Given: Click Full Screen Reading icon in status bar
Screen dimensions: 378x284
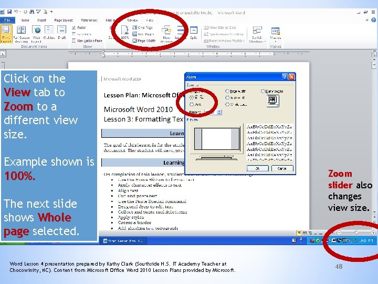Looking at the screenshot, I should click(304, 233).
